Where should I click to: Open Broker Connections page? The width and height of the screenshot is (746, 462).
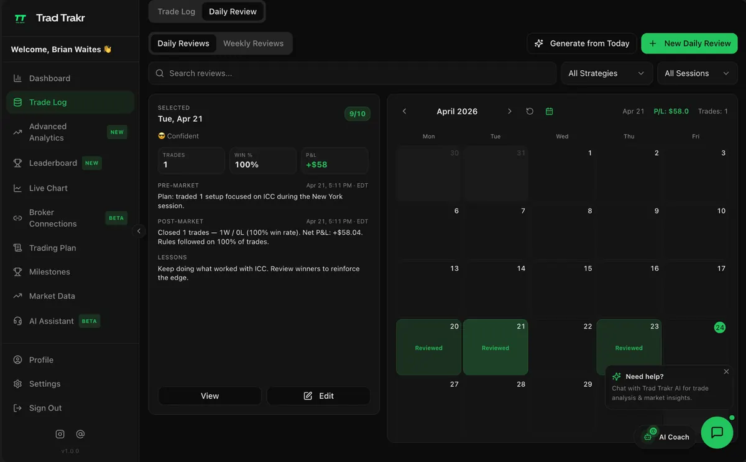tap(70, 218)
